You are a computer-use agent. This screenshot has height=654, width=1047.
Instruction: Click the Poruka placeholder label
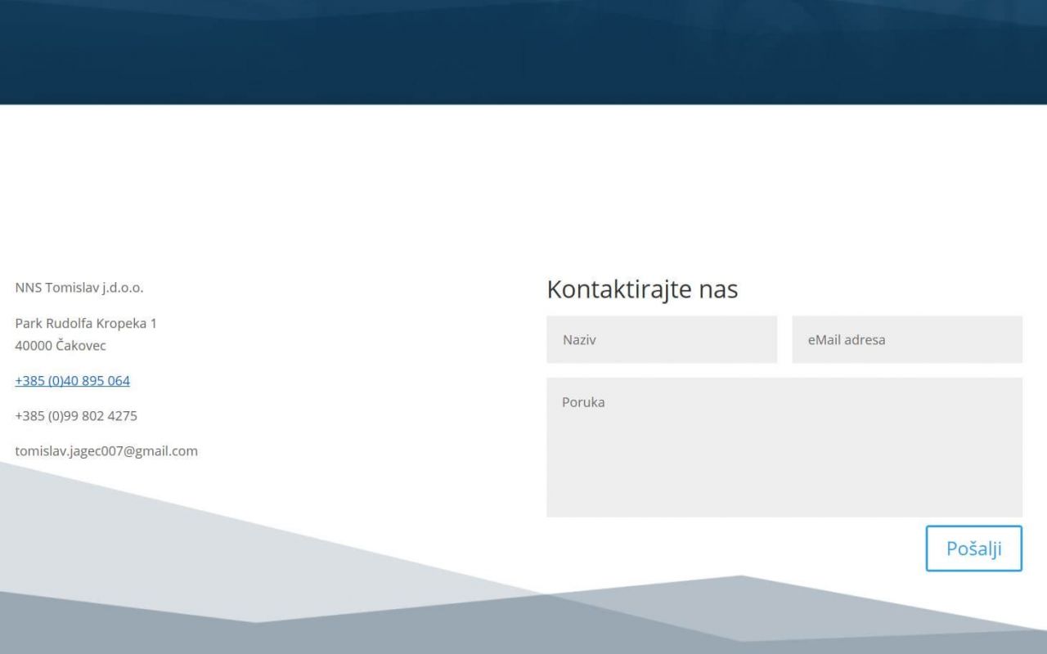[x=583, y=402]
